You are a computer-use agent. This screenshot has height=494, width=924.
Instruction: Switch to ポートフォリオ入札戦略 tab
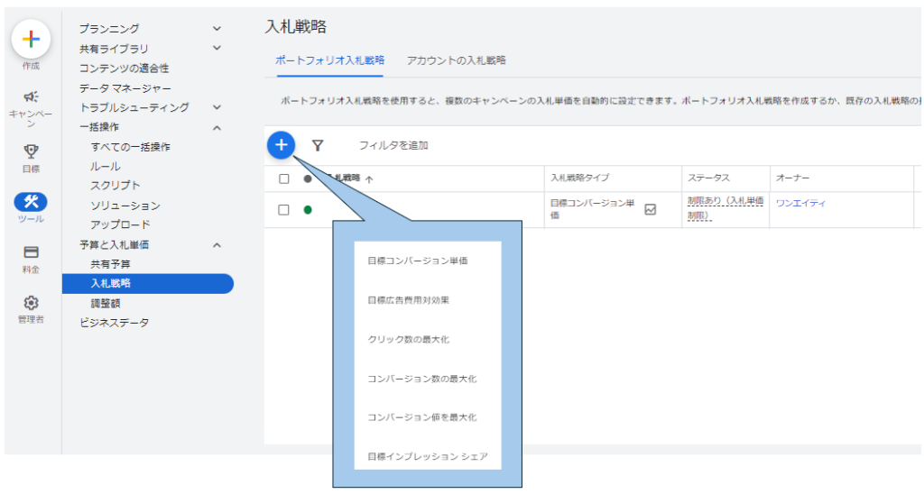point(330,60)
